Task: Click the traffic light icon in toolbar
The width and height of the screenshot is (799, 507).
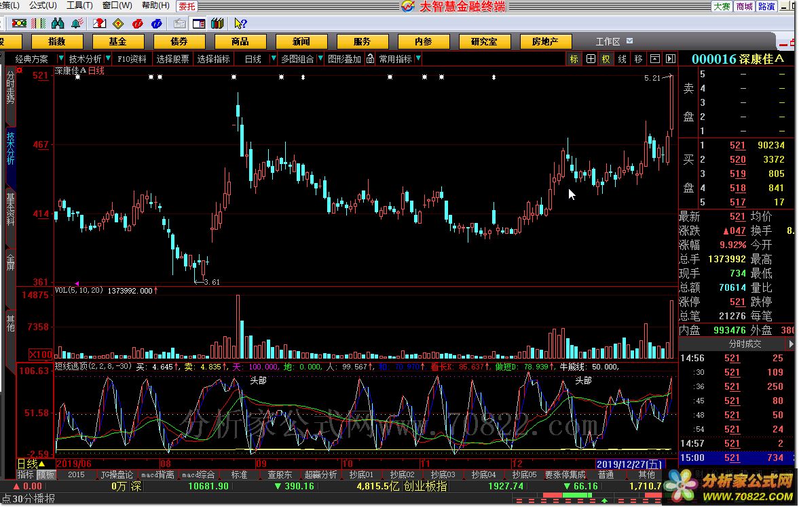Action: point(20,24)
